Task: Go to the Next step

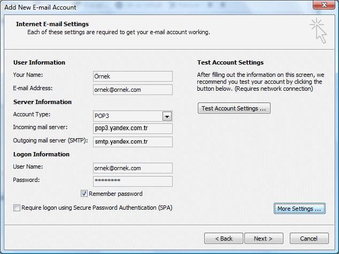Action: (264, 239)
